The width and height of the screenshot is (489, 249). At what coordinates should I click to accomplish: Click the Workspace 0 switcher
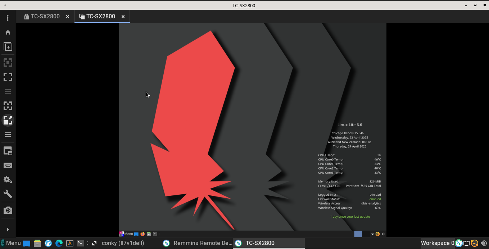pos(438,243)
